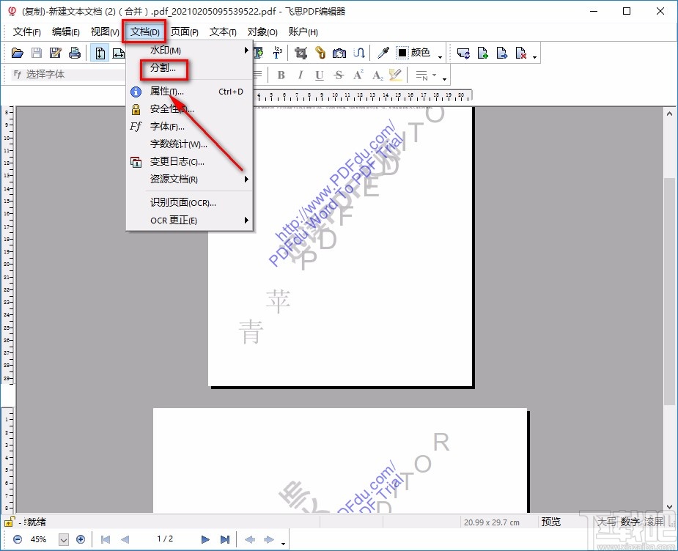The height and width of the screenshot is (551, 678).
Task: Click the insert new page icon
Action: coord(482,53)
